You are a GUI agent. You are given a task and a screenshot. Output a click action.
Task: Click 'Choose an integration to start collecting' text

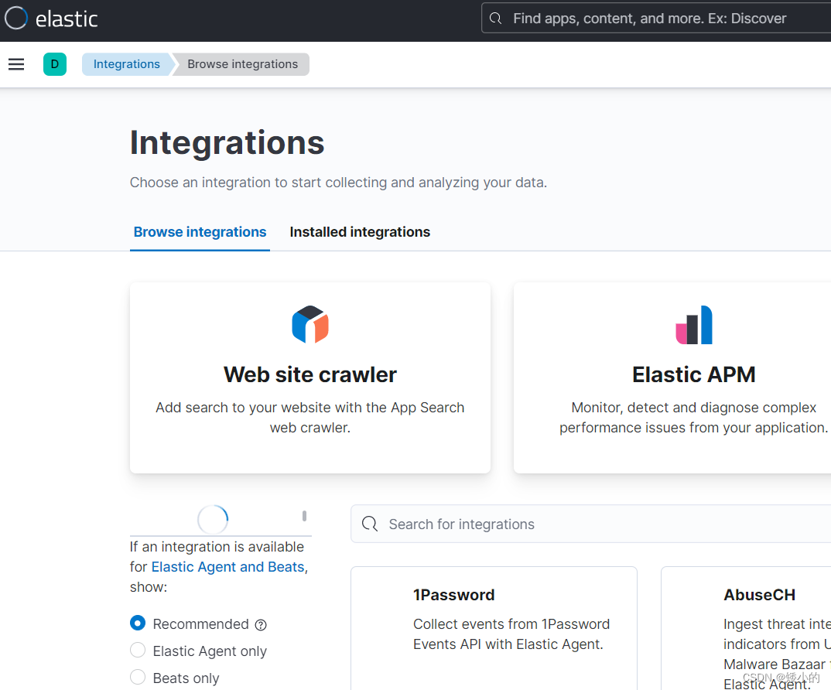click(338, 183)
